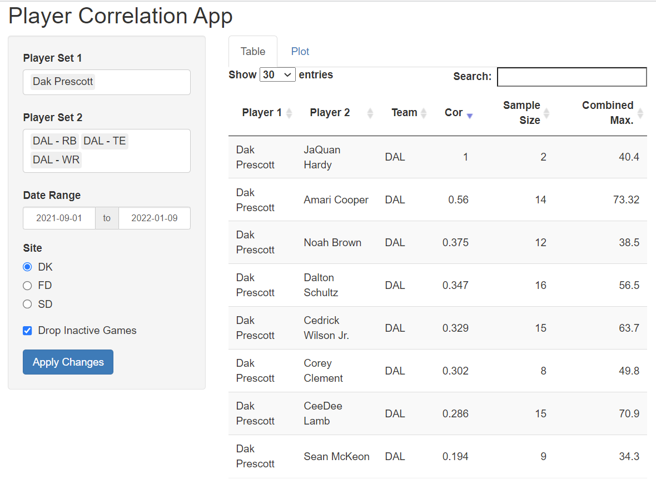Click the 63.7 combined max value

coord(629,328)
